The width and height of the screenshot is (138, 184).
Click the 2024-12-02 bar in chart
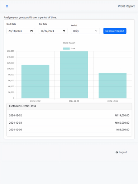pyautogui.click(x=35, y=82)
